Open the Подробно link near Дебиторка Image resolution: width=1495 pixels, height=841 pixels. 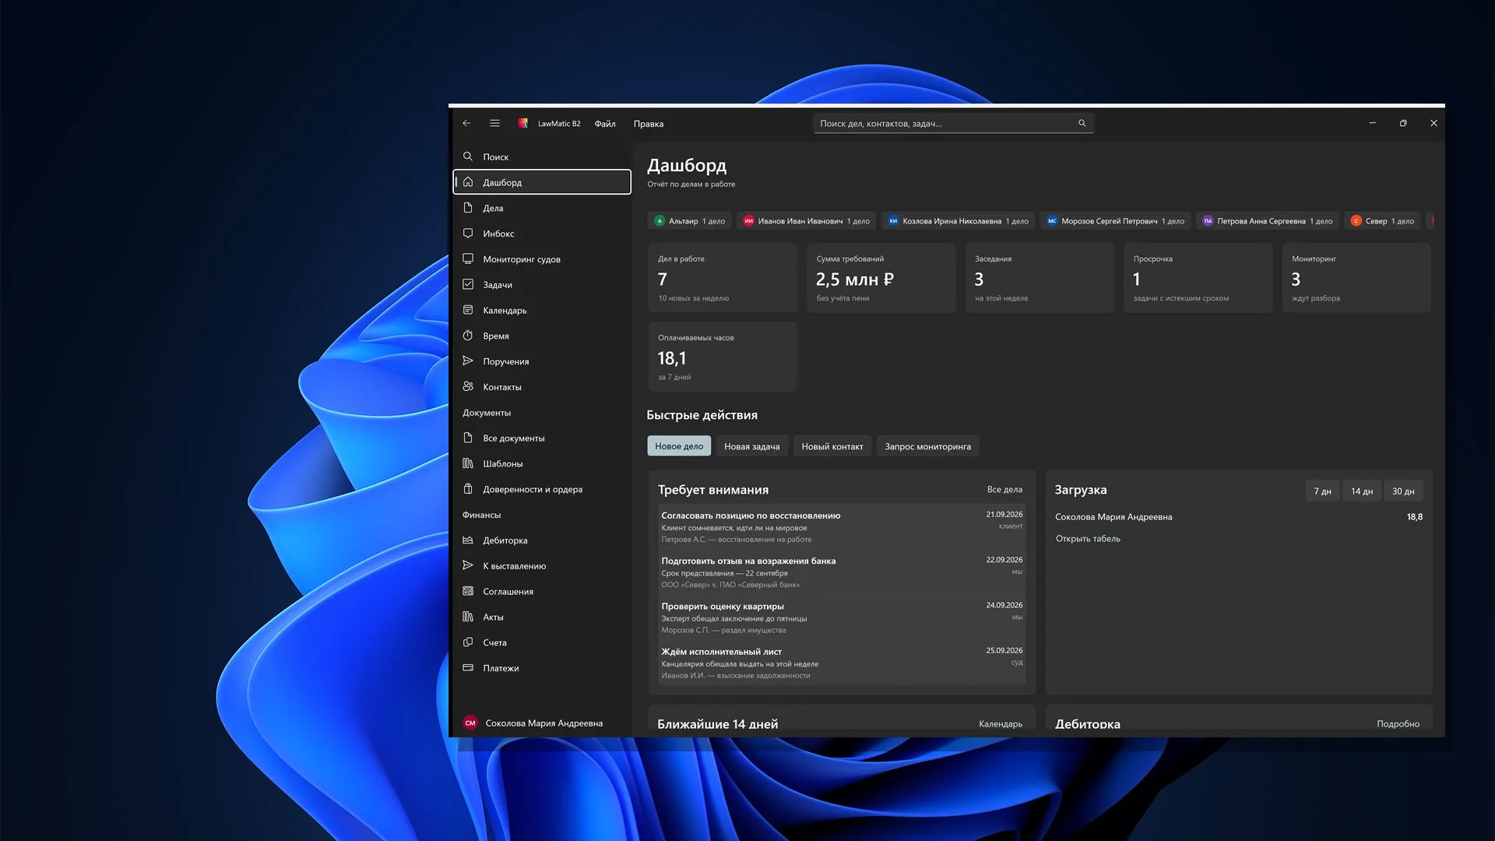click(x=1398, y=724)
